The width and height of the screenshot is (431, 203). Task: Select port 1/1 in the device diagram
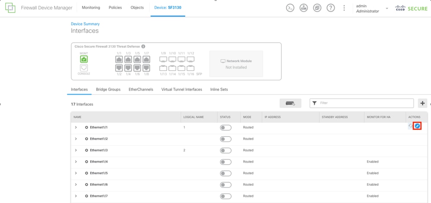pyautogui.click(x=119, y=59)
